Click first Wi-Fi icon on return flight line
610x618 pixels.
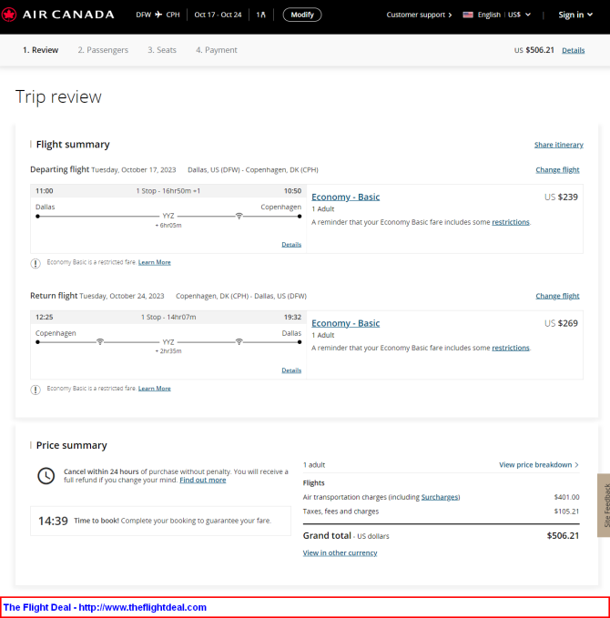tap(100, 341)
